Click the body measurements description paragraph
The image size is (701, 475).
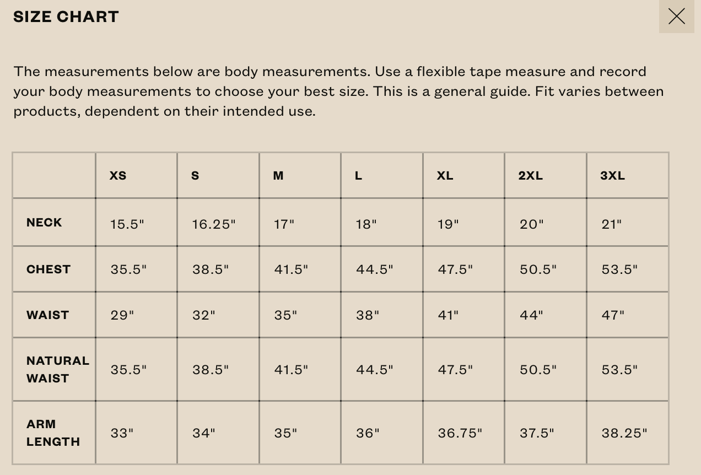pos(338,91)
